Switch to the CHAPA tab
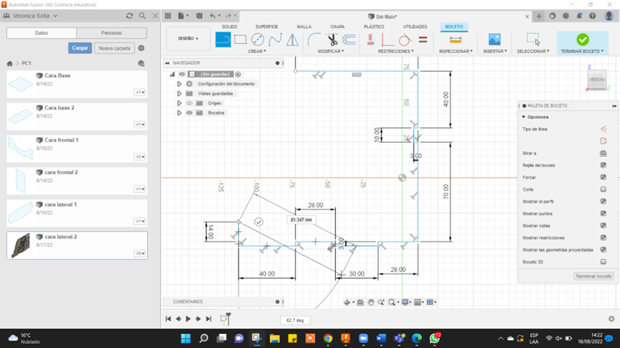Image resolution: width=620 pixels, height=348 pixels. click(337, 27)
